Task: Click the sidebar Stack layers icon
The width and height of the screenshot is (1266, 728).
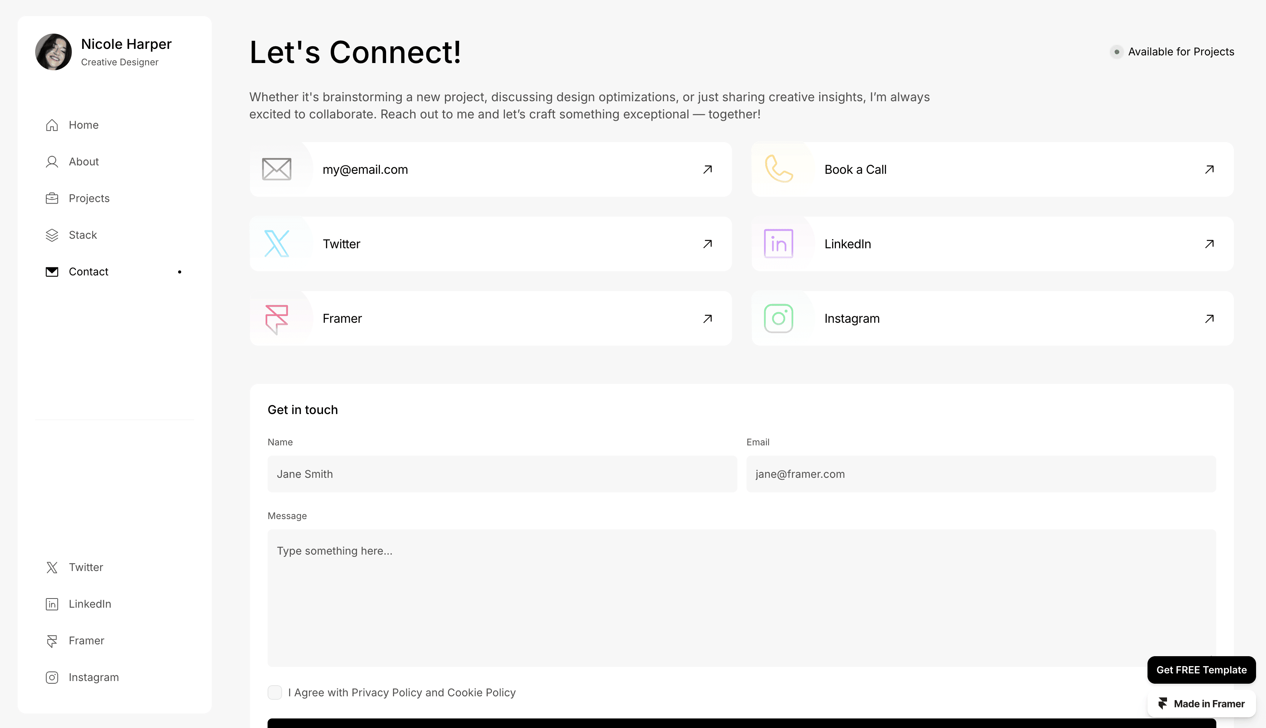Action: tap(52, 235)
